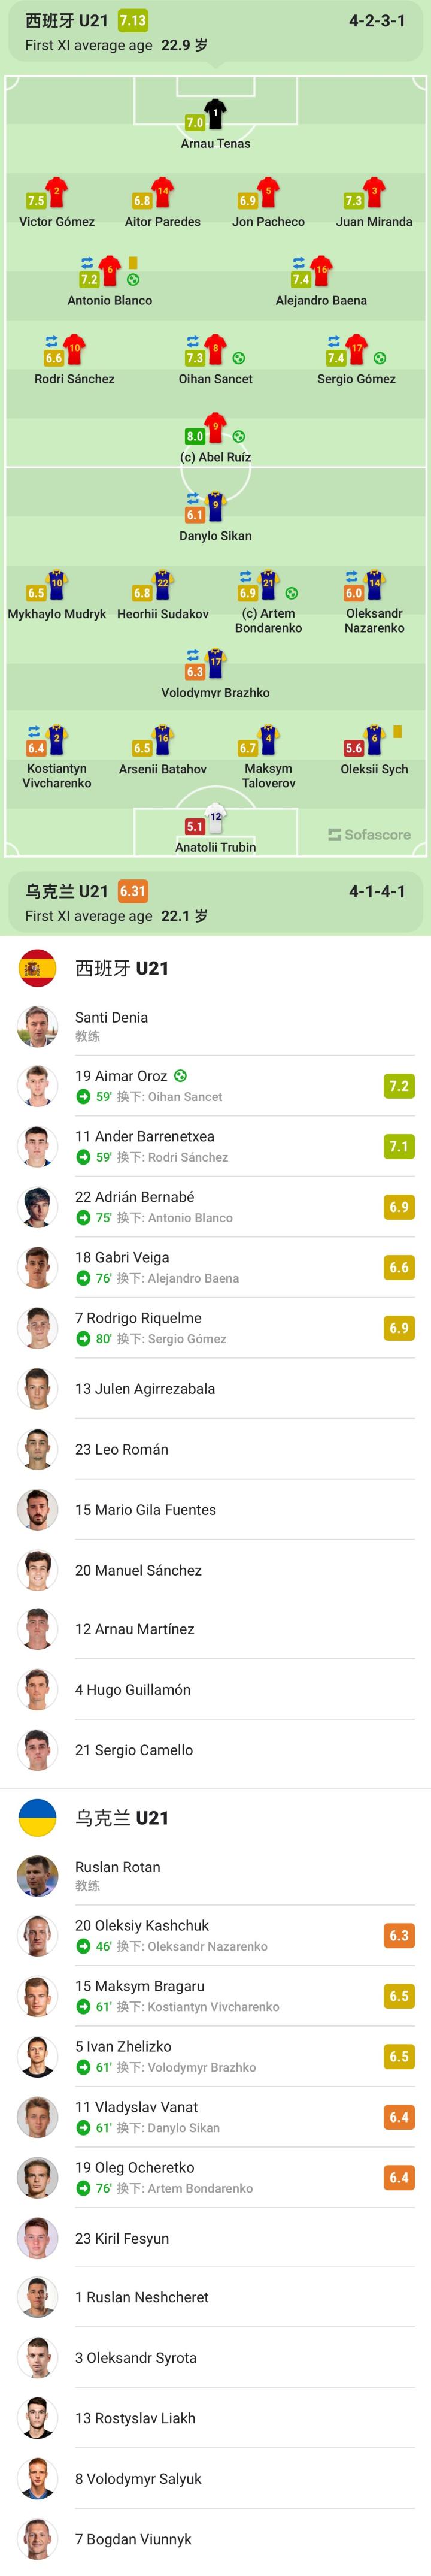Click Ukraine U21 team rating 6.31
Screen dimensions: 431x2576
(132, 891)
